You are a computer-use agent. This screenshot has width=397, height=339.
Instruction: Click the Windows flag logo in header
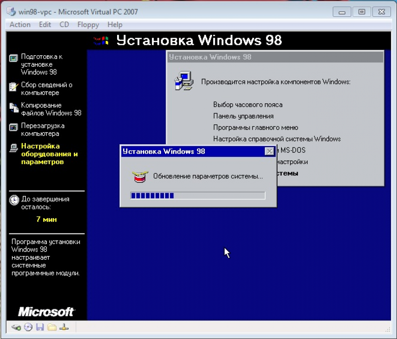click(101, 41)
